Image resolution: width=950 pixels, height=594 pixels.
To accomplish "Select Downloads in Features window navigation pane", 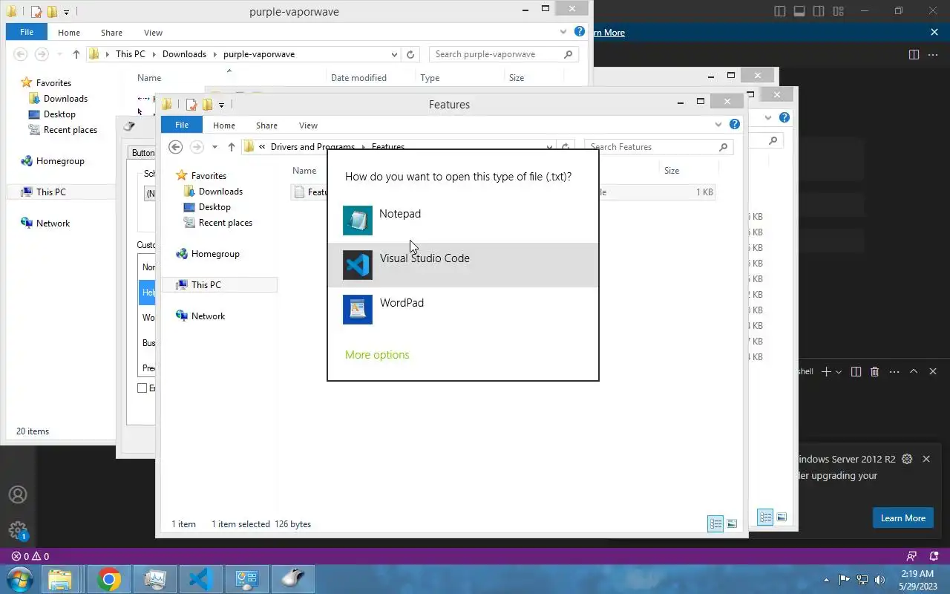I will (x=220, y=192).
